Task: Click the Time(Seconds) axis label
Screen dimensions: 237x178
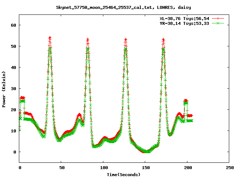Action: tap(124, 175)
